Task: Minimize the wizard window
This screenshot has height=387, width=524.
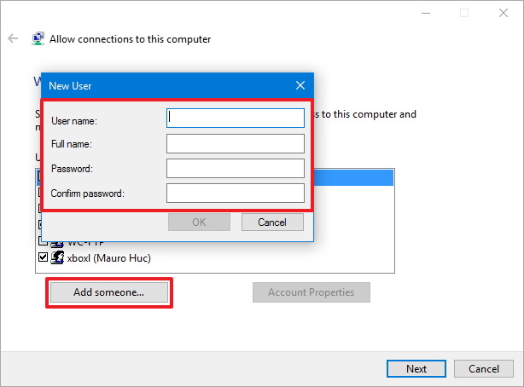Action: click(425, 13)
